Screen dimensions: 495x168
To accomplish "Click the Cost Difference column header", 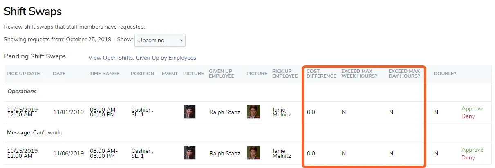I will point(321,74).
